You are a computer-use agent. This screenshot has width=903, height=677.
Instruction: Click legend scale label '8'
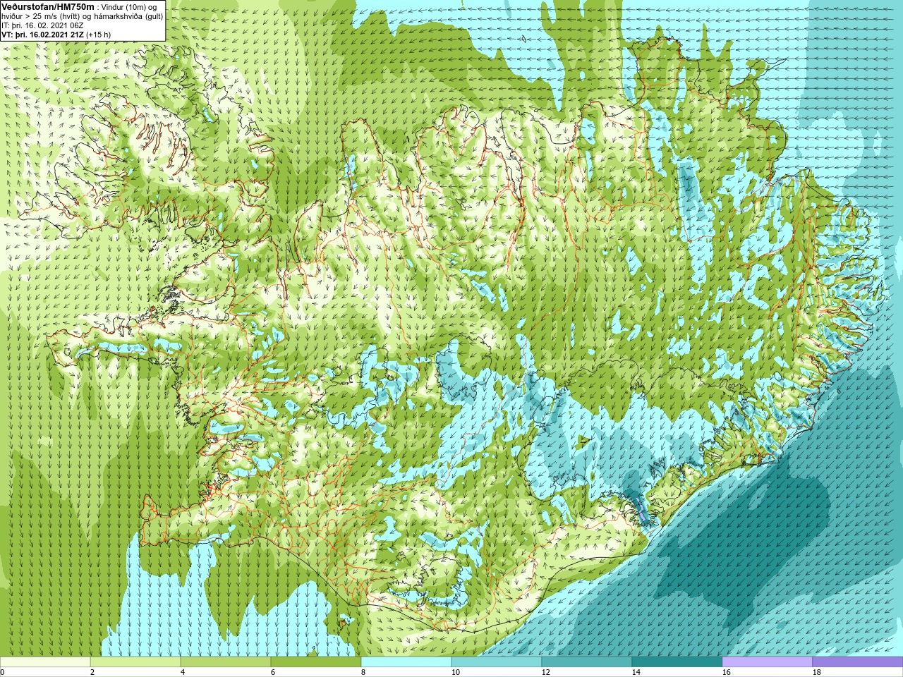click(x=363, y=672)
